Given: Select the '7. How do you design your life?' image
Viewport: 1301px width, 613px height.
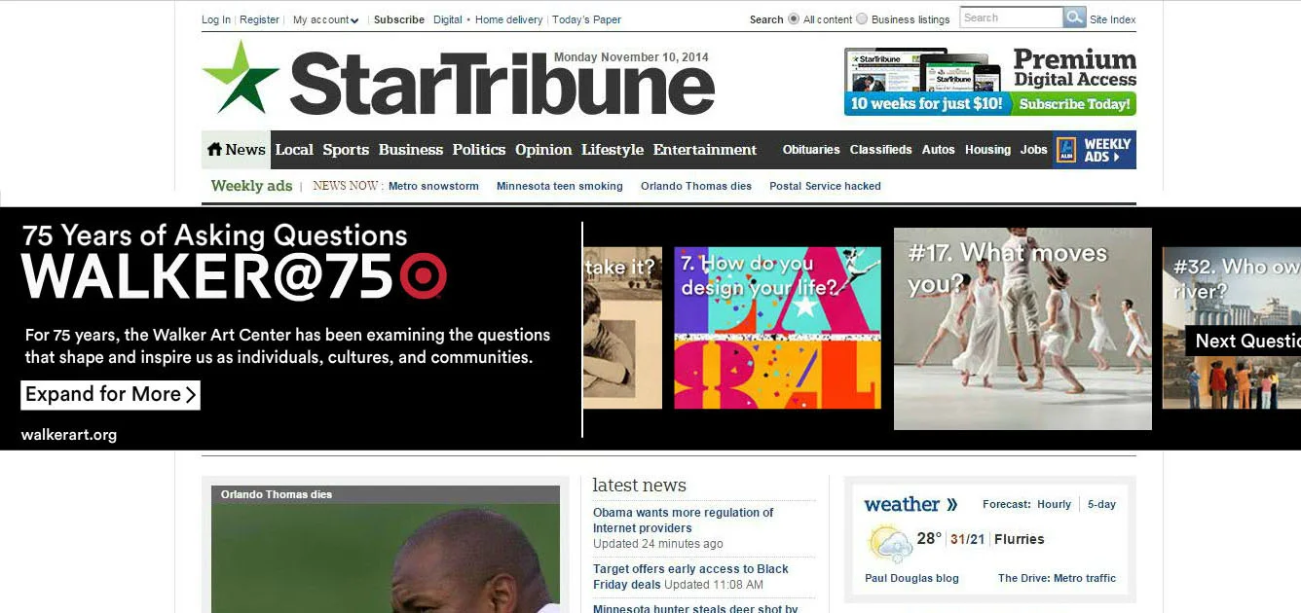Looking at the screenshot, I should pyautogui.click(x=777, y=328).
